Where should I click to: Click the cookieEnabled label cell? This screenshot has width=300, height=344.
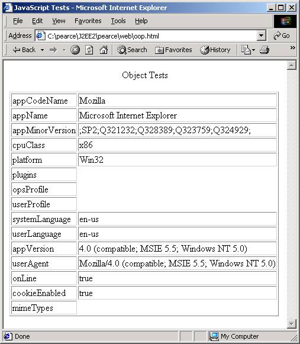(x=44, y=293)
